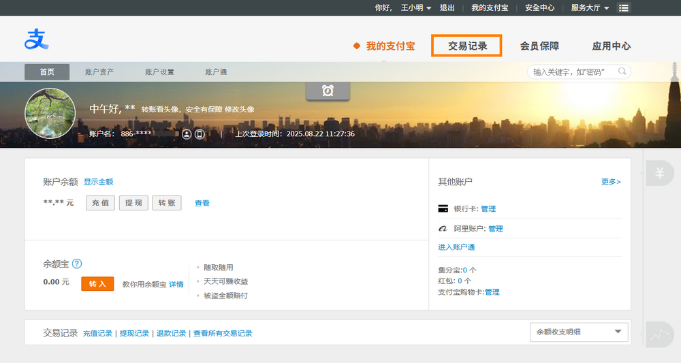The image size is (681, 363).
Task: Click the 转账 button
Action: pyautogui.click(x=167, y=203)
